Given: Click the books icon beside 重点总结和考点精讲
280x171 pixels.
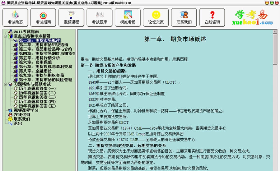Looking at the screenshot, I should [10, 36].
